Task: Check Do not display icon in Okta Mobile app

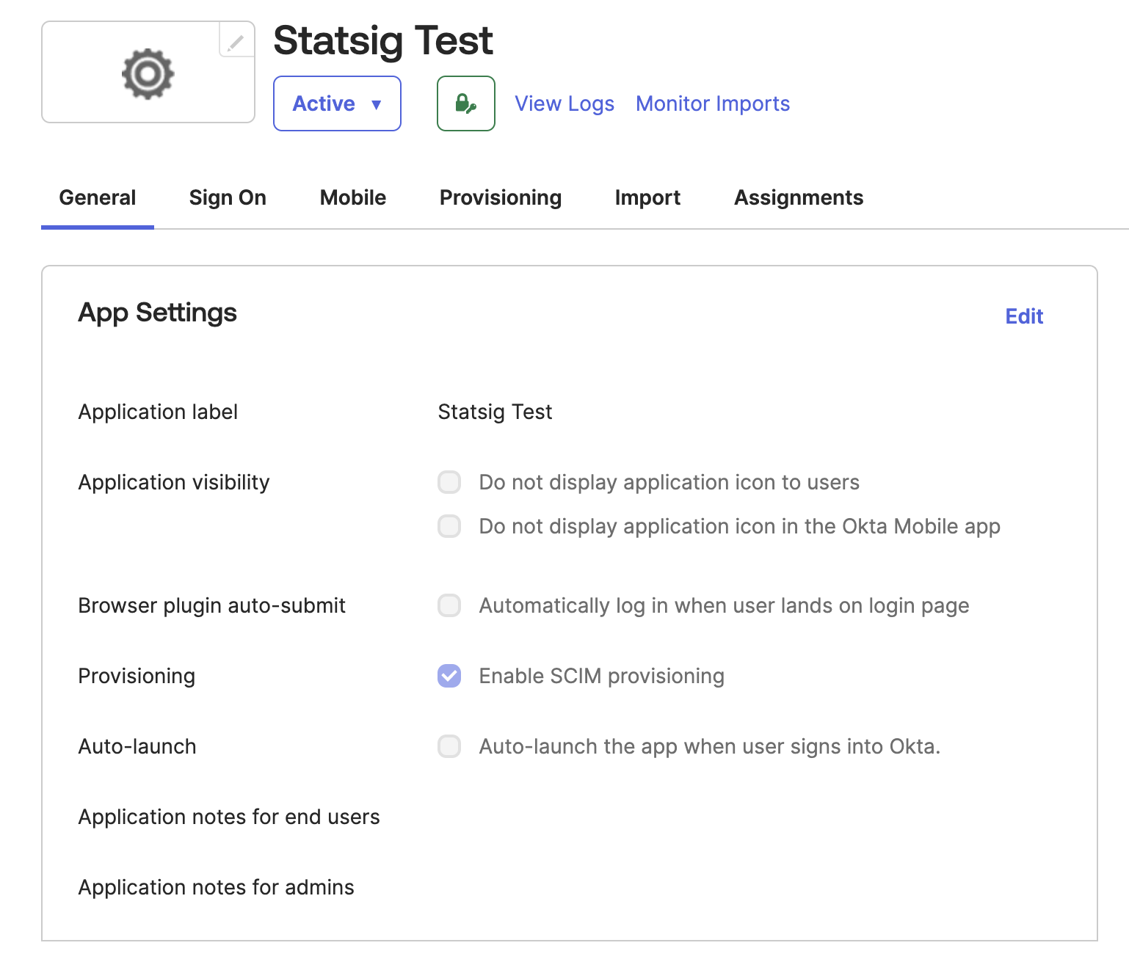Action: pyautogui.click(x=449, y=526)
